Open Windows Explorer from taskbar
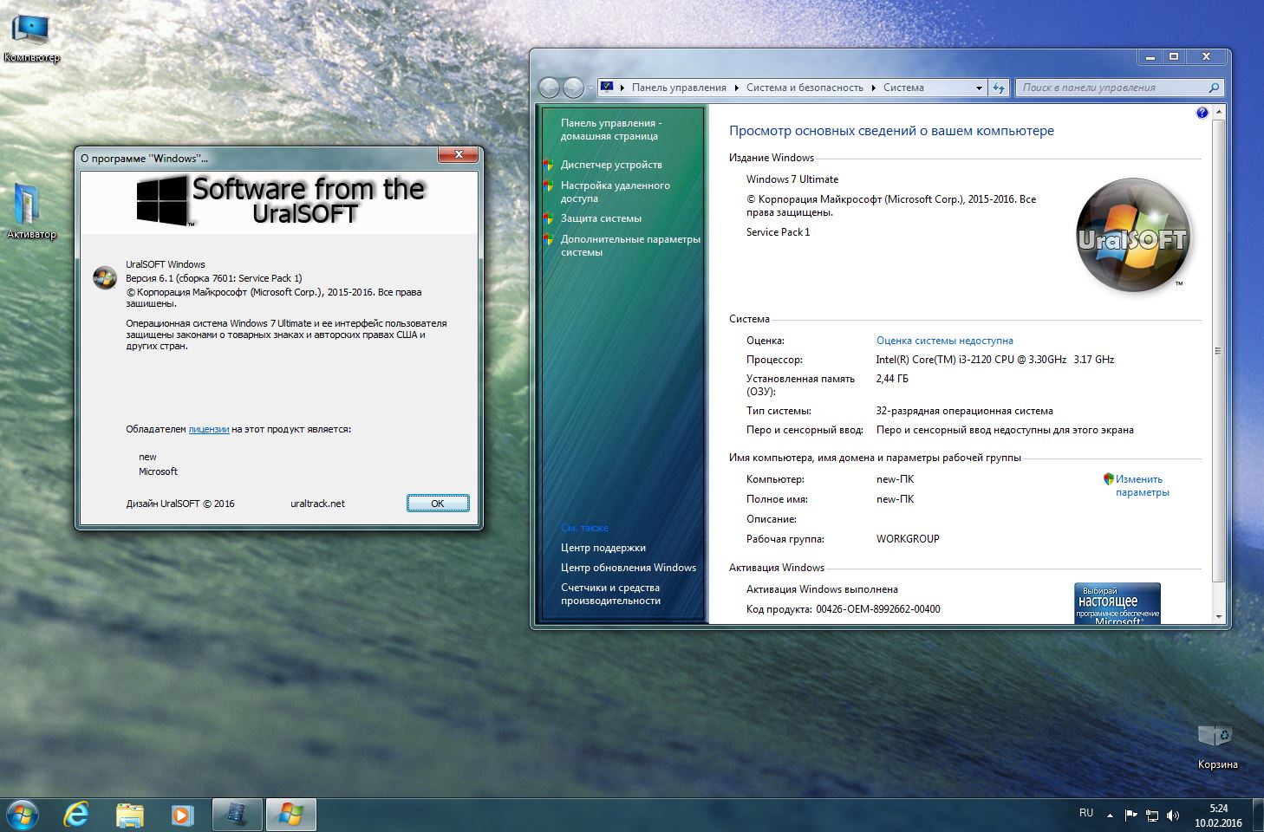Screen dimensions: 1264x832 tap(130, 816)
